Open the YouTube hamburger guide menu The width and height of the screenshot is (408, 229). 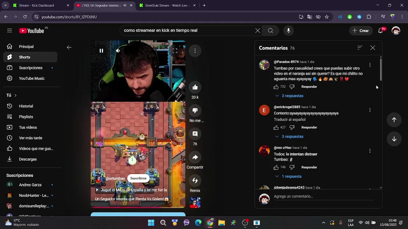(x=10, y=31)
